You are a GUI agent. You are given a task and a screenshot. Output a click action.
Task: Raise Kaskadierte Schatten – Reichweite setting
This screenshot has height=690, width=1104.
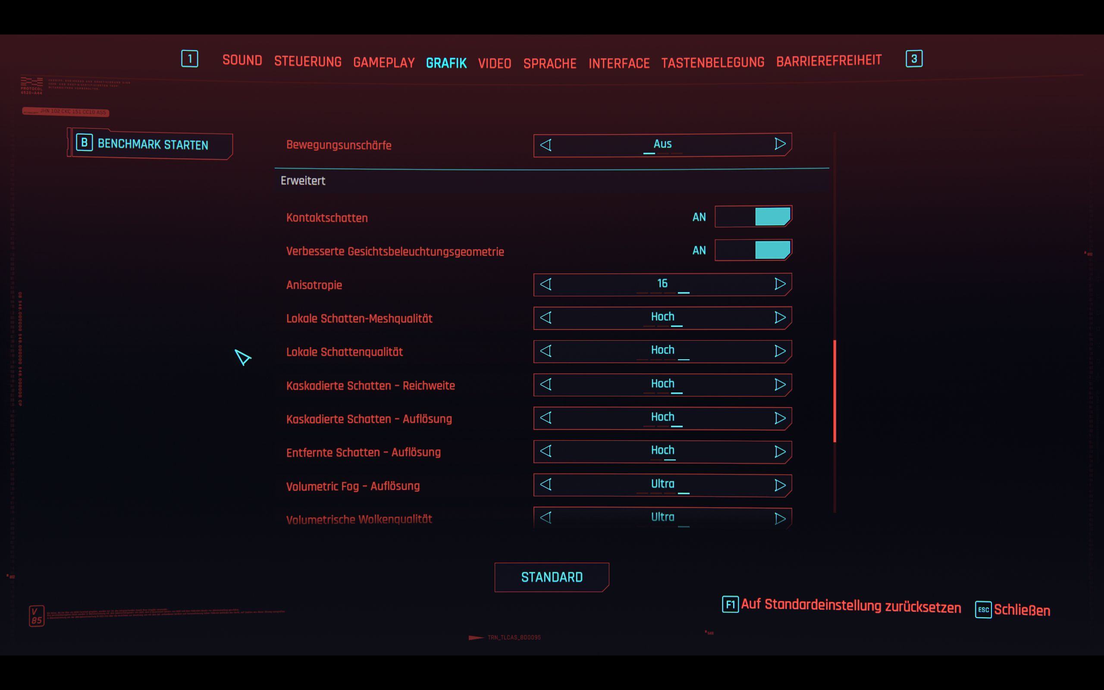[780, 385]
